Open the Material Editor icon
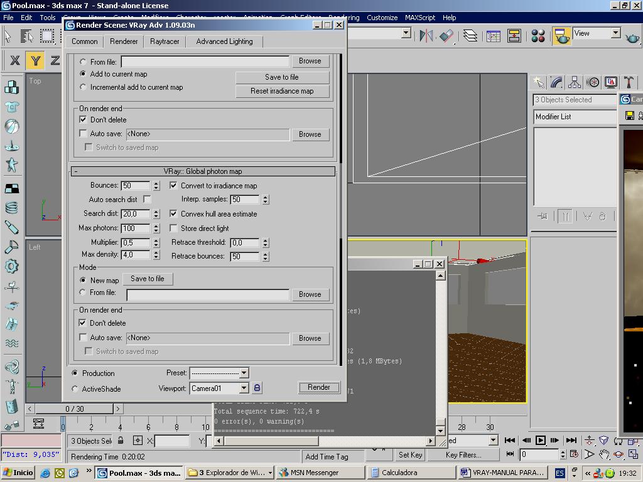Image resolution: width=643 pixels, height=482 pixels. [538, 36]
